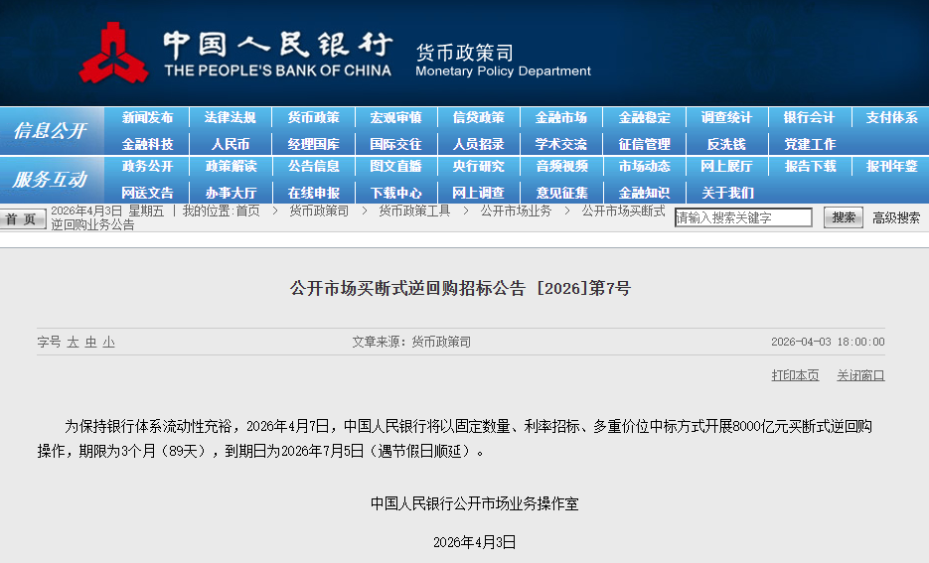
Task: Open the 下载中心 menu item
Action: coord(395,193)
